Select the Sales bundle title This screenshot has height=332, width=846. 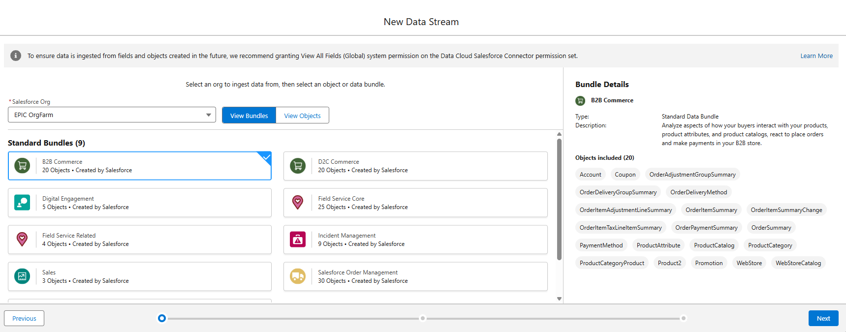[x=49, y=272]
